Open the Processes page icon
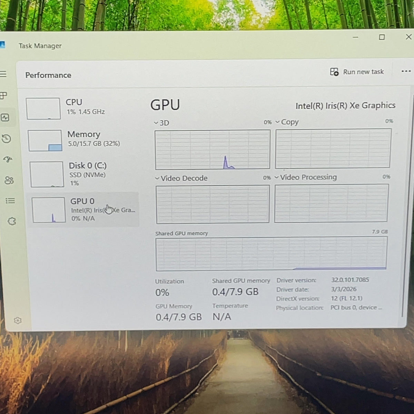The image size is (414, 414). coord(3,96)
